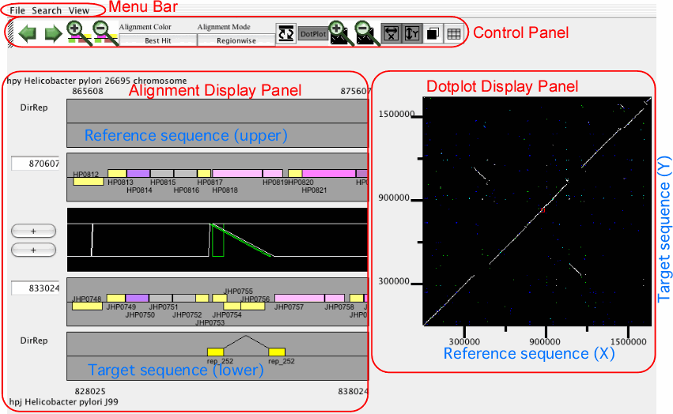Click the reference position field showing 870607

click(35, 163)
